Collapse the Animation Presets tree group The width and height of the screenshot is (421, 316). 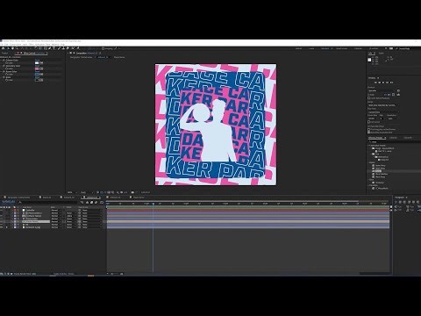[368, 146]
